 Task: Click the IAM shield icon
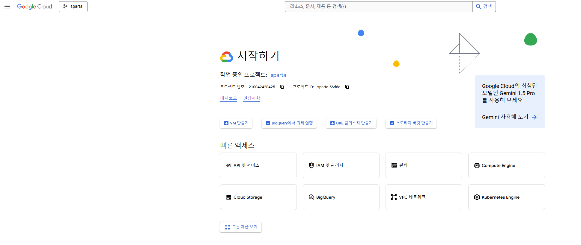(x=311, y=165)
